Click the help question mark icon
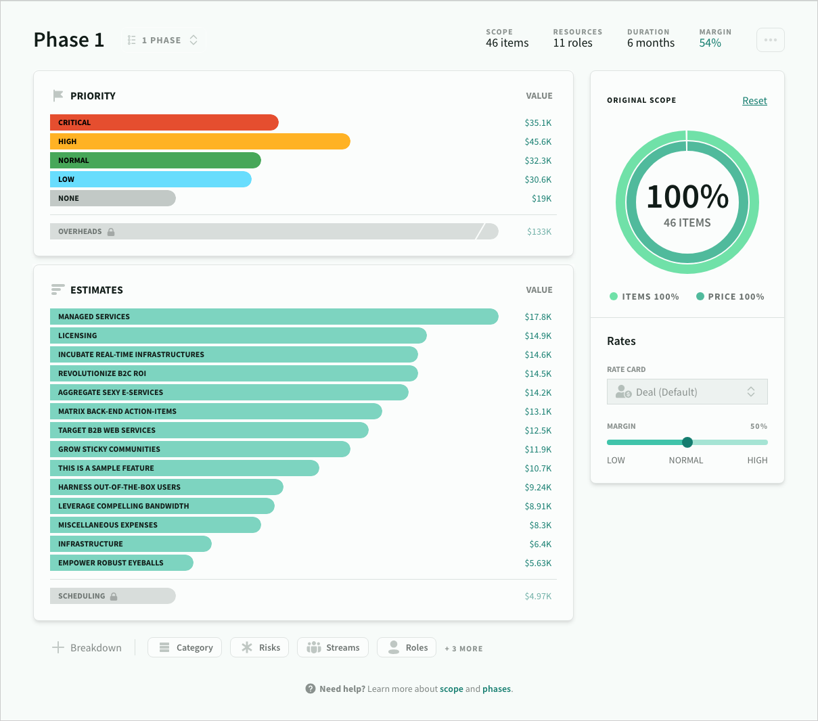 point(311,689)
